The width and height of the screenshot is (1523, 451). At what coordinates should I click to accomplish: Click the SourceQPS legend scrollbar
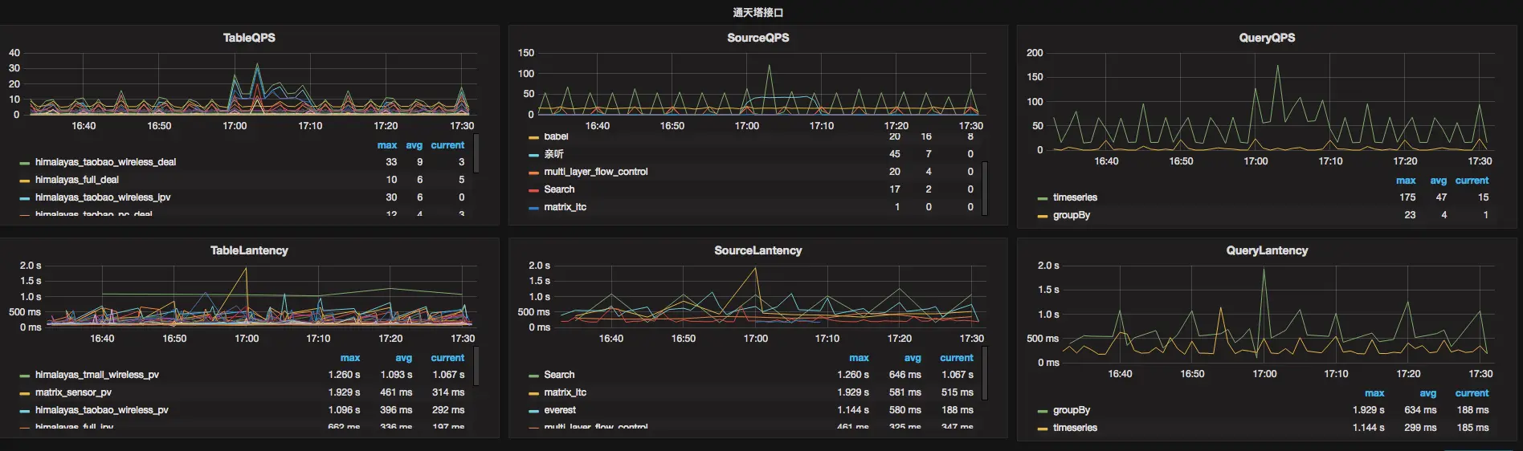click(984, 189)
